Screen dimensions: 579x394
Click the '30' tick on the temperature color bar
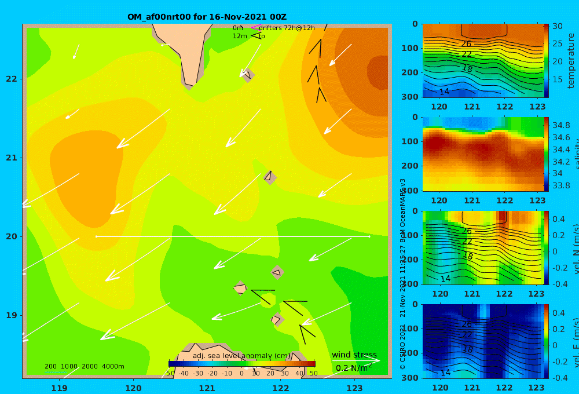click(x=557, y=26)
